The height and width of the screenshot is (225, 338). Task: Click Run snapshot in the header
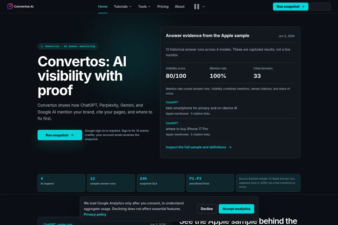pos(290,6)
